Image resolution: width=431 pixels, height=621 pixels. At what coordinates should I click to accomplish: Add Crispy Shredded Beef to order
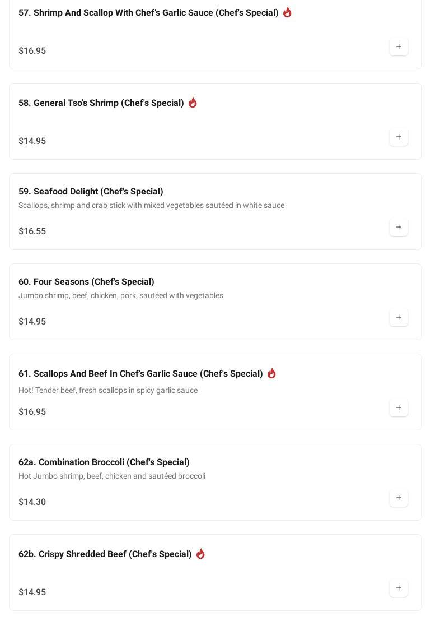pos(399,588)
